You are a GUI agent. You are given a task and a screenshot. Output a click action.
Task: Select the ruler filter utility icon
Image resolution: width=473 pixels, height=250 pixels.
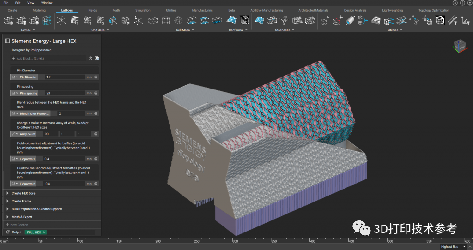(453, 20)
